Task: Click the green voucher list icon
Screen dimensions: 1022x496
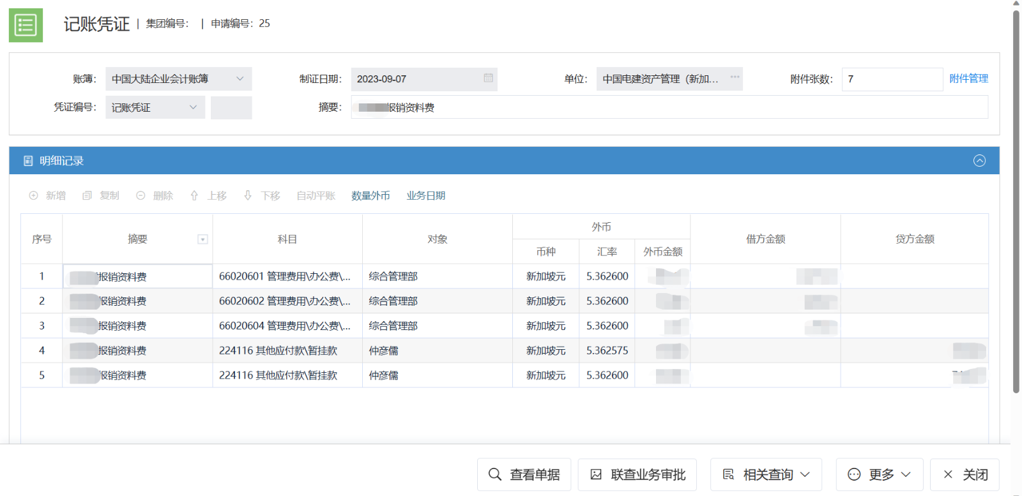Action: pyautogui.click(x=26, y=26)
